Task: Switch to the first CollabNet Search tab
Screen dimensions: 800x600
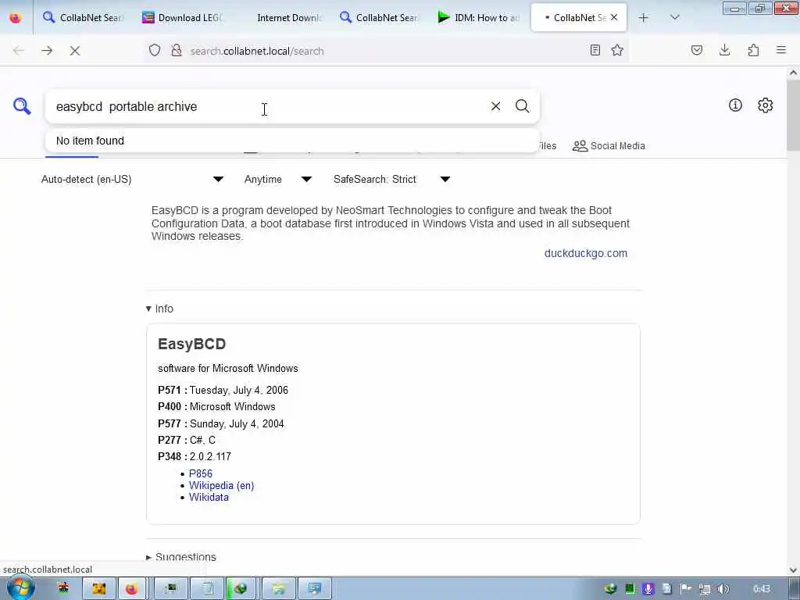Action: pos(84,18)
